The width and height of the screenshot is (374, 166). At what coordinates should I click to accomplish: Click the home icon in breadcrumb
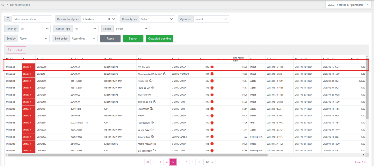point(3,5)
